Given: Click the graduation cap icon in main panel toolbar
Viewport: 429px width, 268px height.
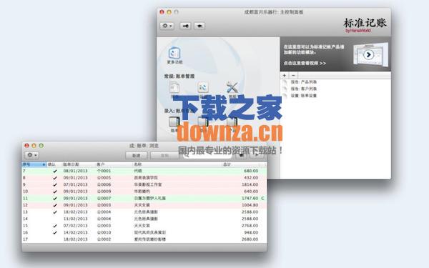Looking at the screenshot, I should (199, 26).
